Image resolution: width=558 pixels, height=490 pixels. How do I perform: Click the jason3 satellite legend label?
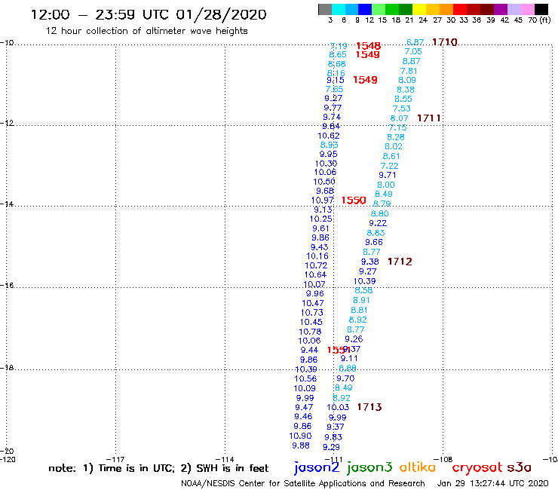(369, 467)
